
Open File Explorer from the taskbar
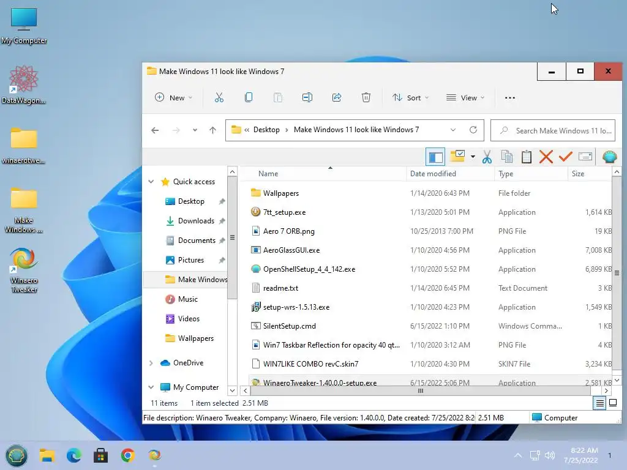[47, 455]
